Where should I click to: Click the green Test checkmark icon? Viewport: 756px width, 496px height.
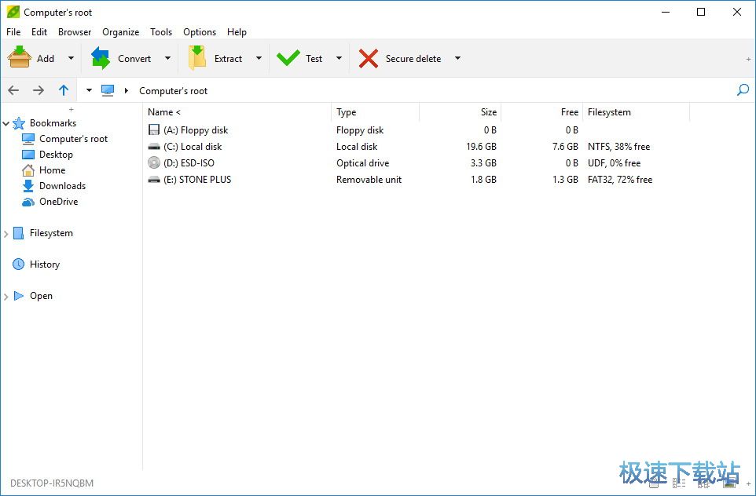(288, 58)
